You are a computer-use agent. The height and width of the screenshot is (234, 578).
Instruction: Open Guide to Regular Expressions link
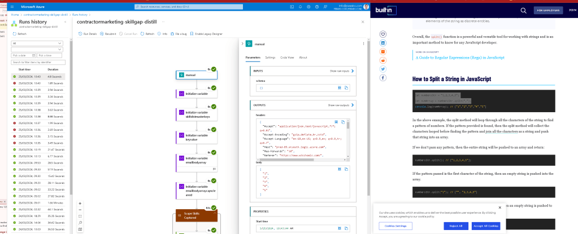pyautogui.click(x=460, y=58)
